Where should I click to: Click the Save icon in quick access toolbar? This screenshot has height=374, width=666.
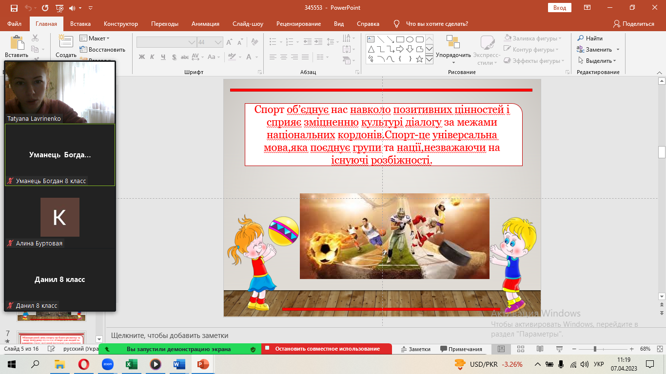coord(14,8)
